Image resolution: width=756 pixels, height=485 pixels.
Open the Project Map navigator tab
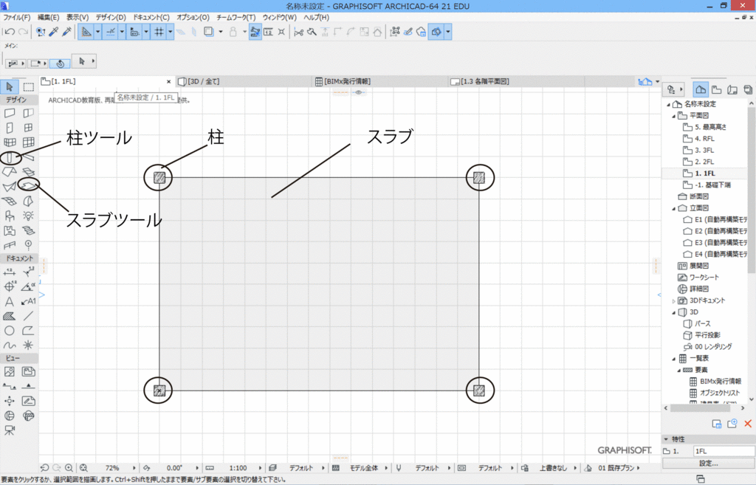[701, 89]
